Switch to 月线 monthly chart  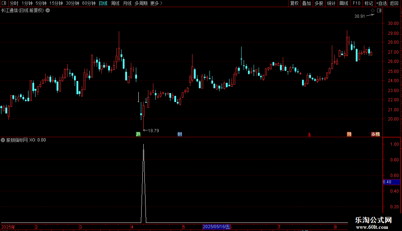click(127, 3)
